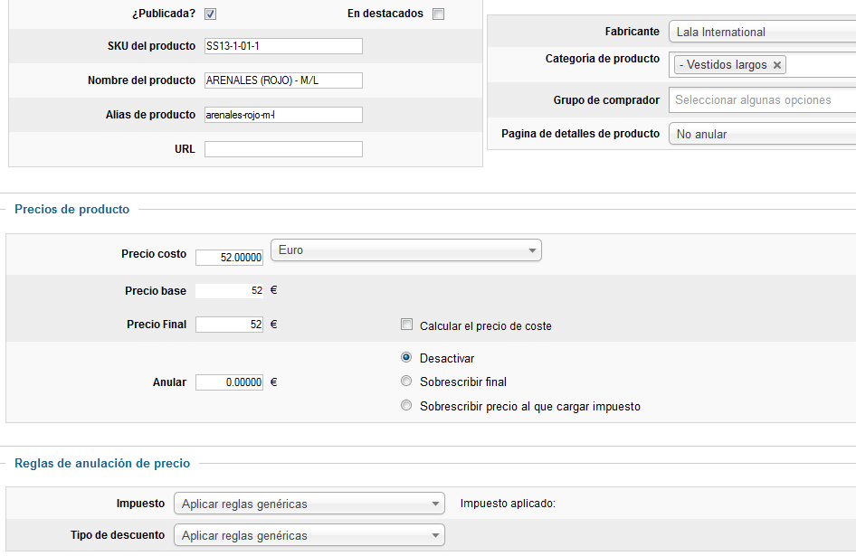This screenshot has height=556, width=856.
Task: Open Pagina de detalles No anular dropdown
Action: [x=762, y=134]
